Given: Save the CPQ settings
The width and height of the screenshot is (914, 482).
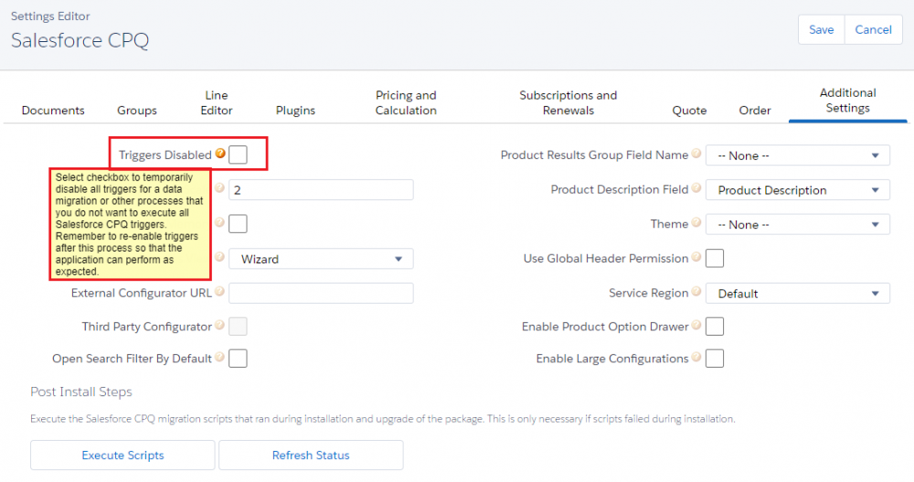Looking at the screenshot, I should pyautogui.click(x=822, y=30).
